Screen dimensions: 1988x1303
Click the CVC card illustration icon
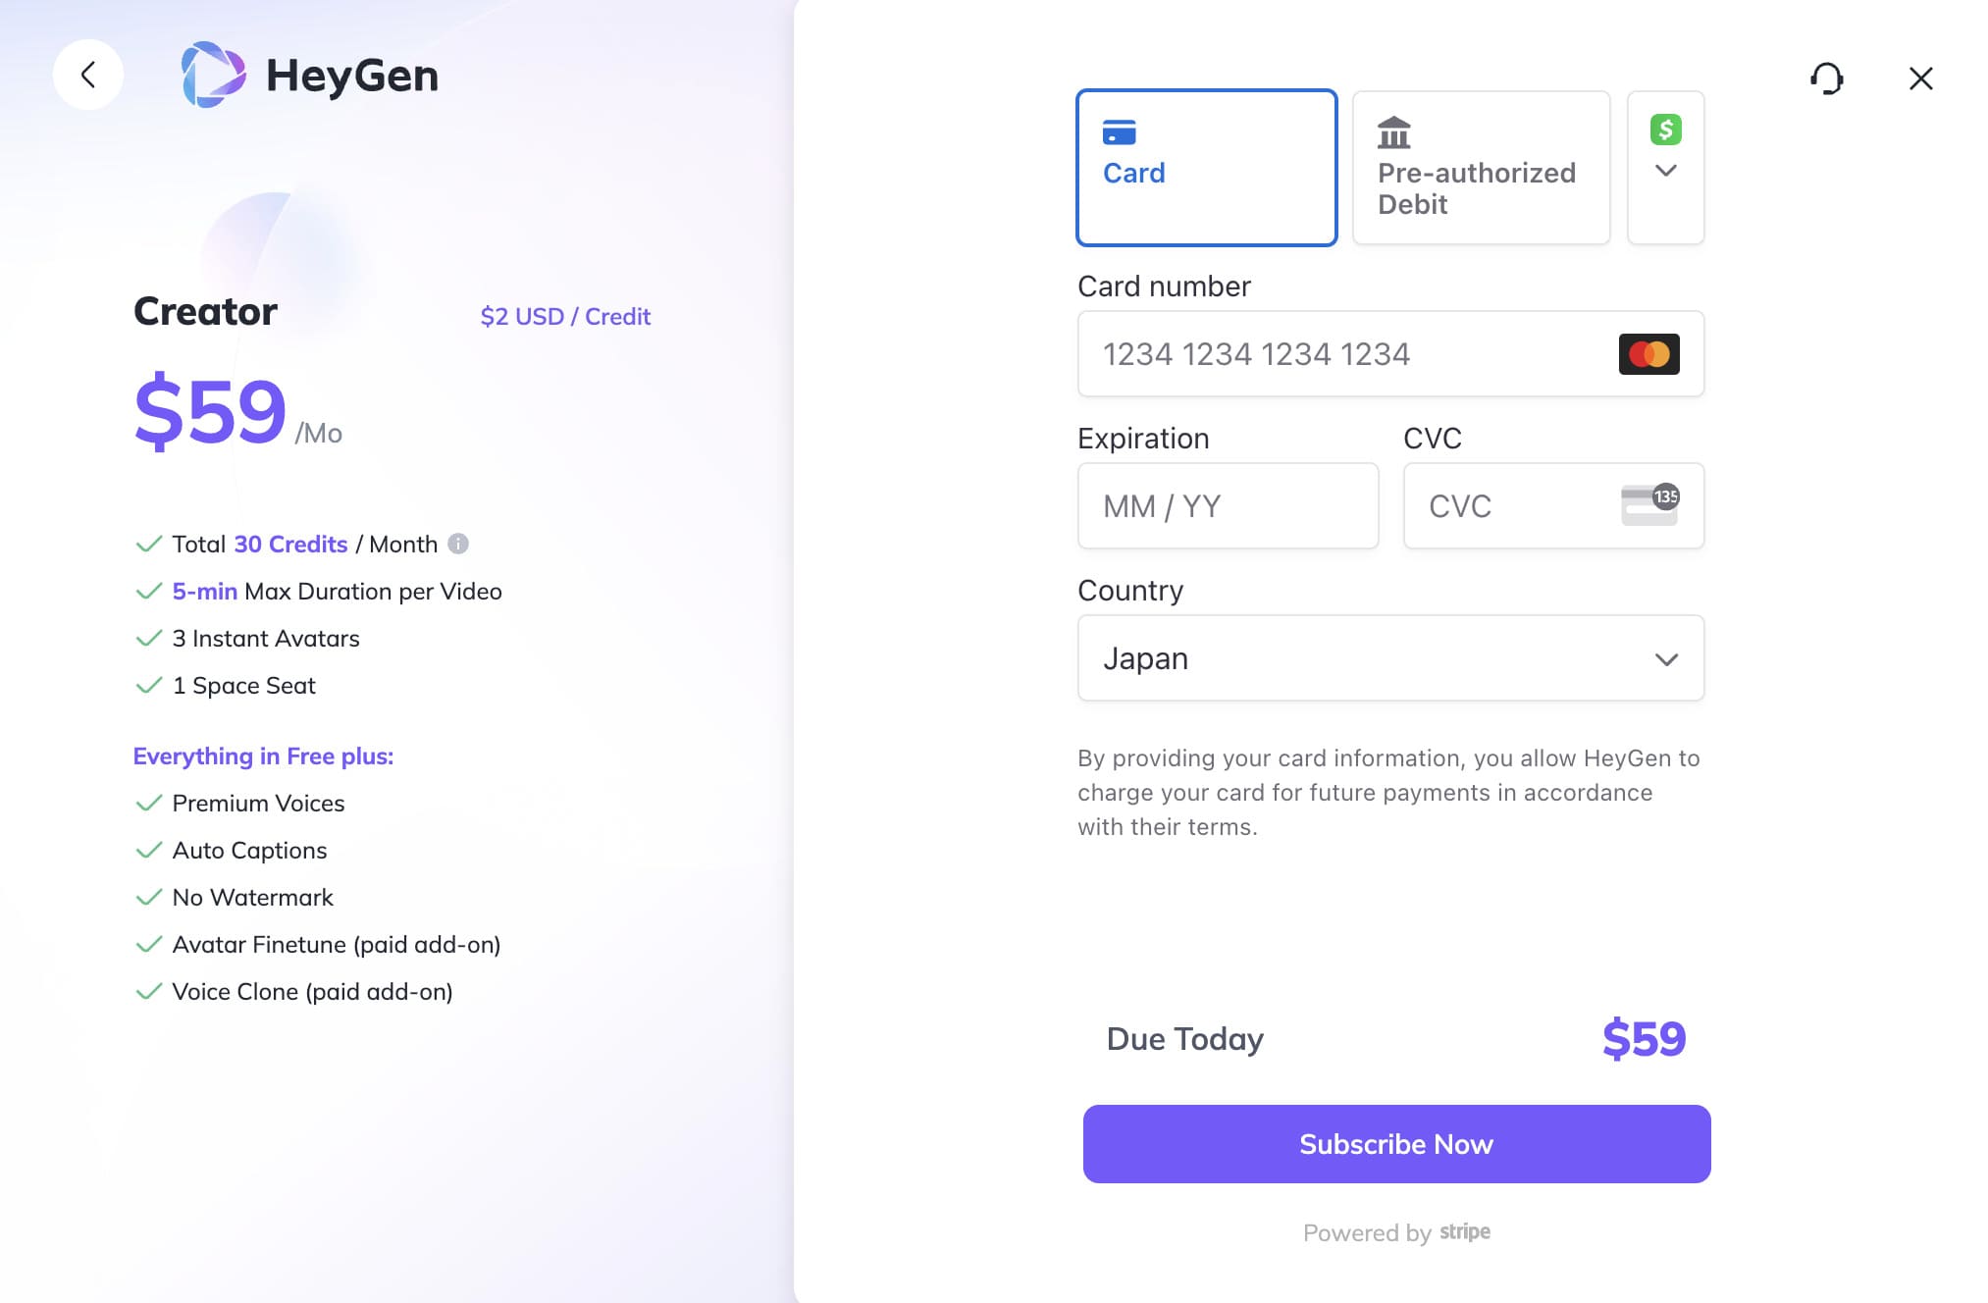coord(1651,505)
